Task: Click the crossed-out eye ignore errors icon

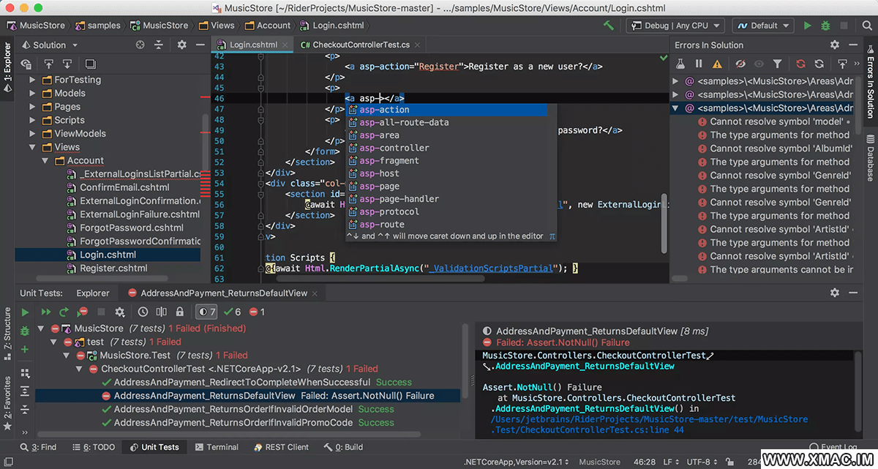Action: 740,64
